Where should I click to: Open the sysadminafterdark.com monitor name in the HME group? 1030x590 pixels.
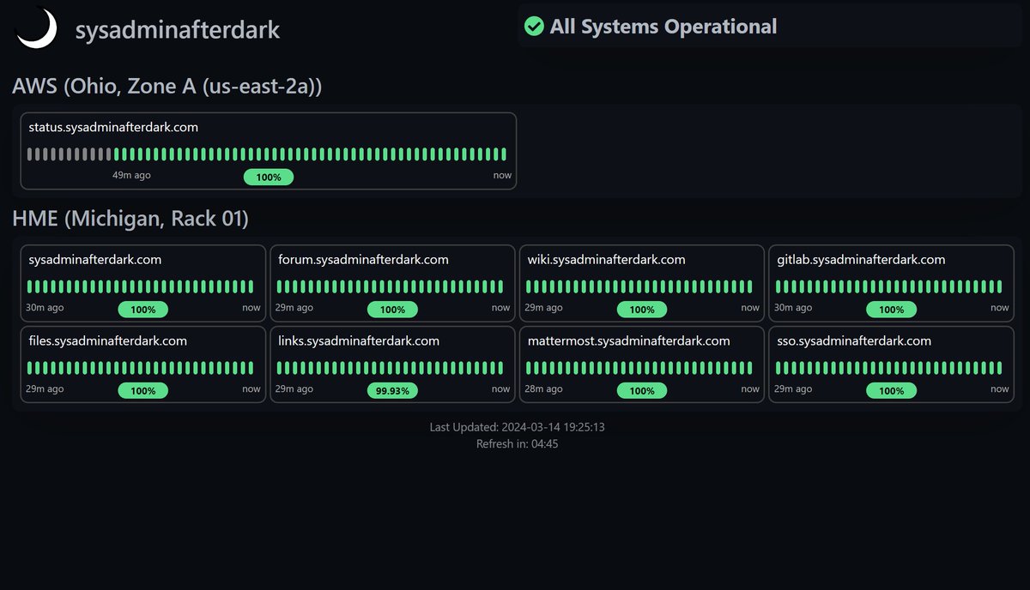tap(95, 259)
